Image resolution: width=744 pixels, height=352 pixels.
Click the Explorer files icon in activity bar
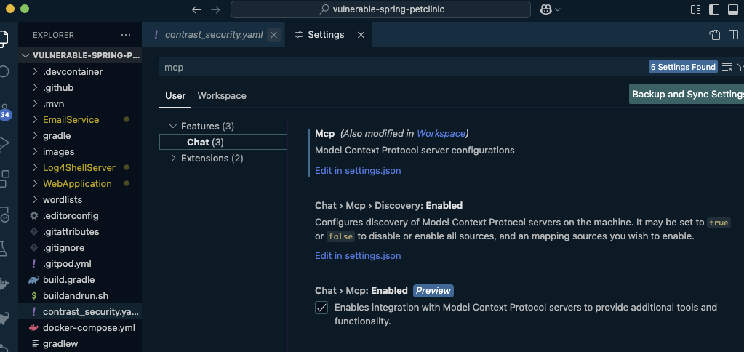pyautogui.click(x=2, y=38)
